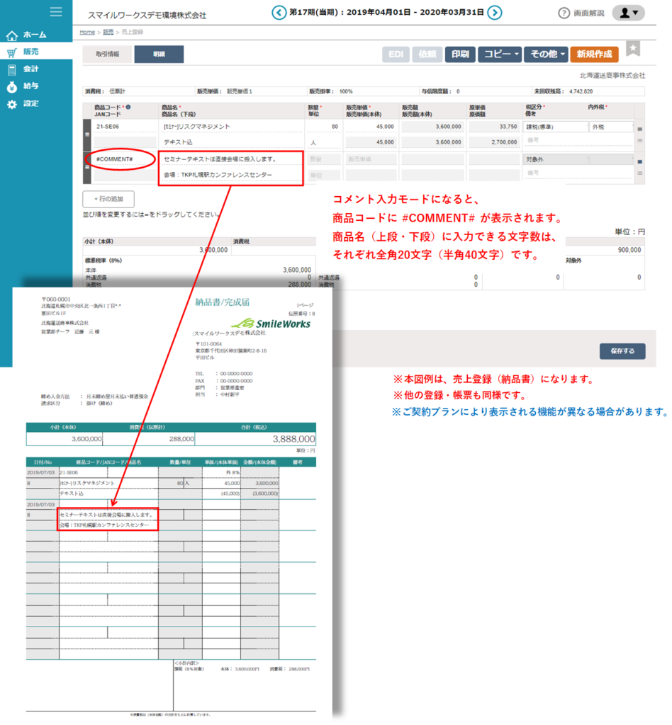Click the 備考 field in the 21-SE06 row

click(578, 140)
